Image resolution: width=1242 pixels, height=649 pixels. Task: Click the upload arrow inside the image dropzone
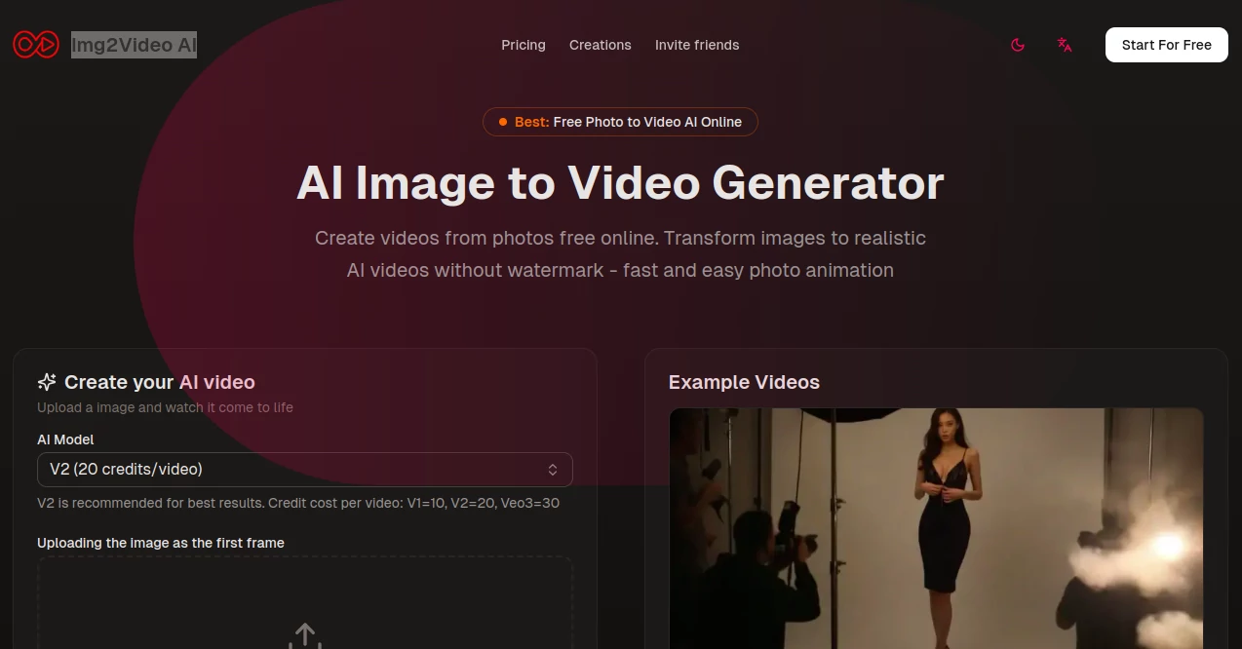tap(305, 635)
